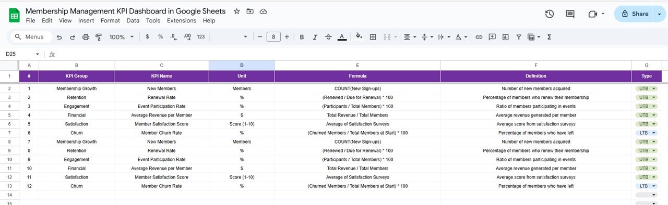Select column D header
Screen dimensions: 668x205
click(242, 65)
